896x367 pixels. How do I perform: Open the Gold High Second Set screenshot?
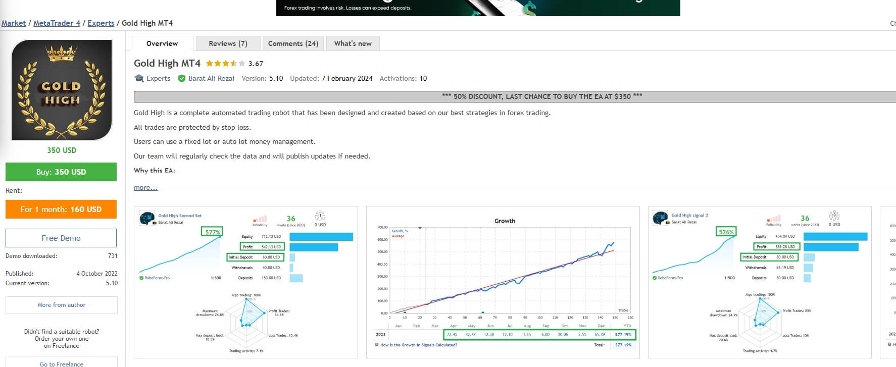coord(246,282)
